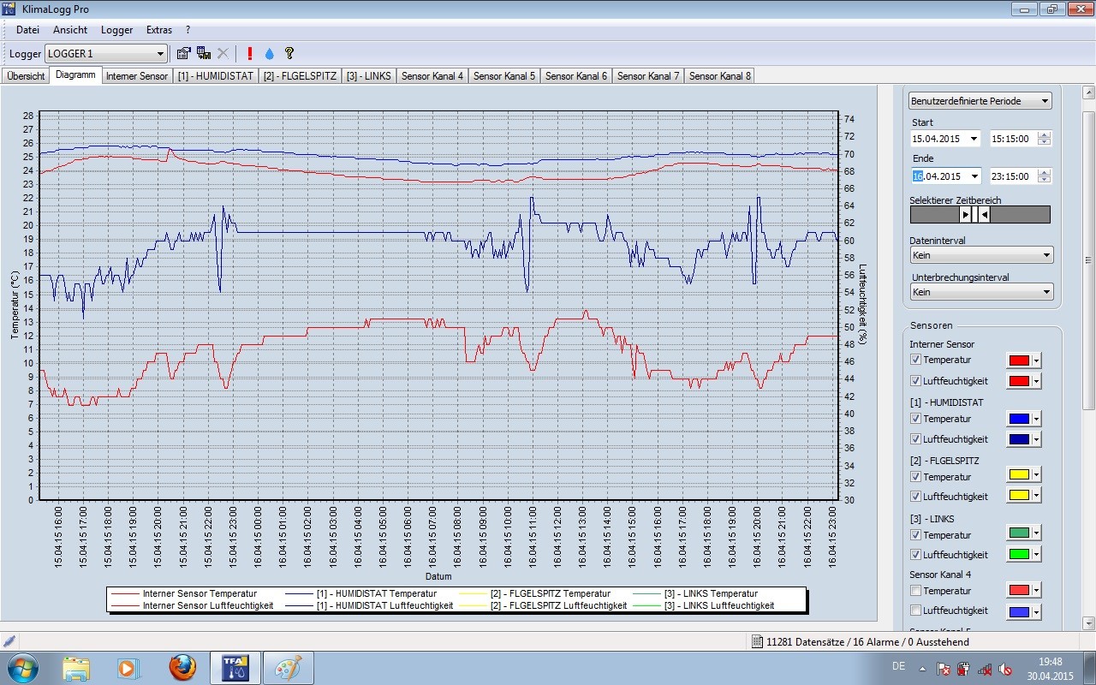Screen dimensions: 1096x685
Task: Toggle Interner Sensor Temperatur checkbox
Action: point(916,360)
